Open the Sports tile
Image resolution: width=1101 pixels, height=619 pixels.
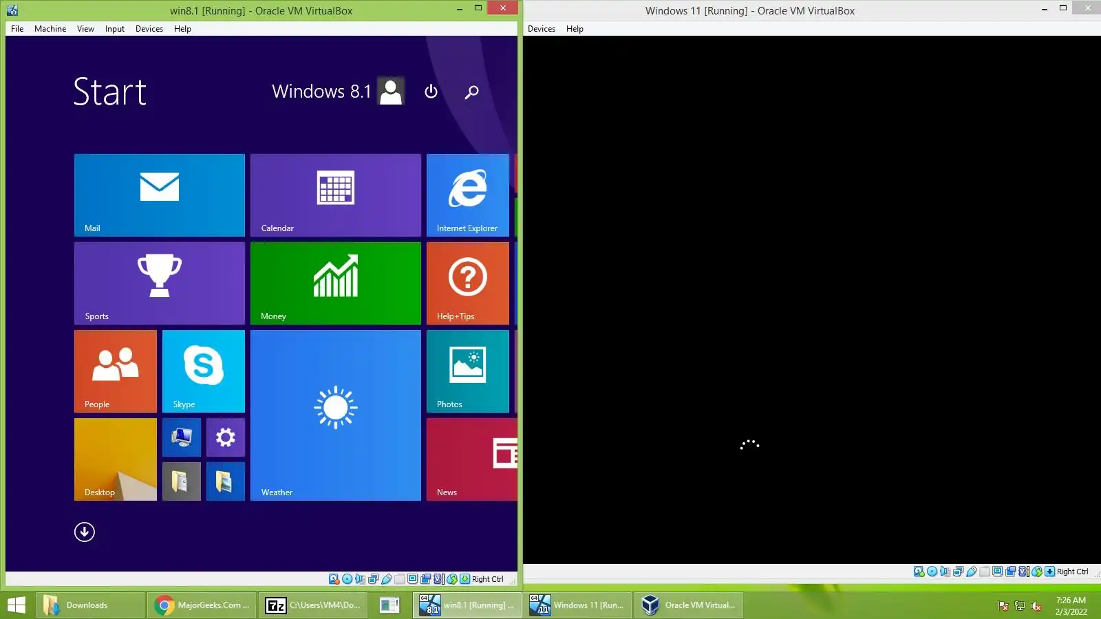coord(160,283)
